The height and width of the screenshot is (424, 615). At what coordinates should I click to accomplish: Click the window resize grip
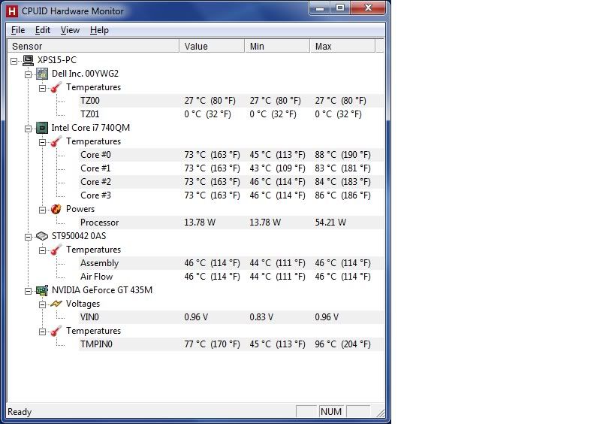380,413
